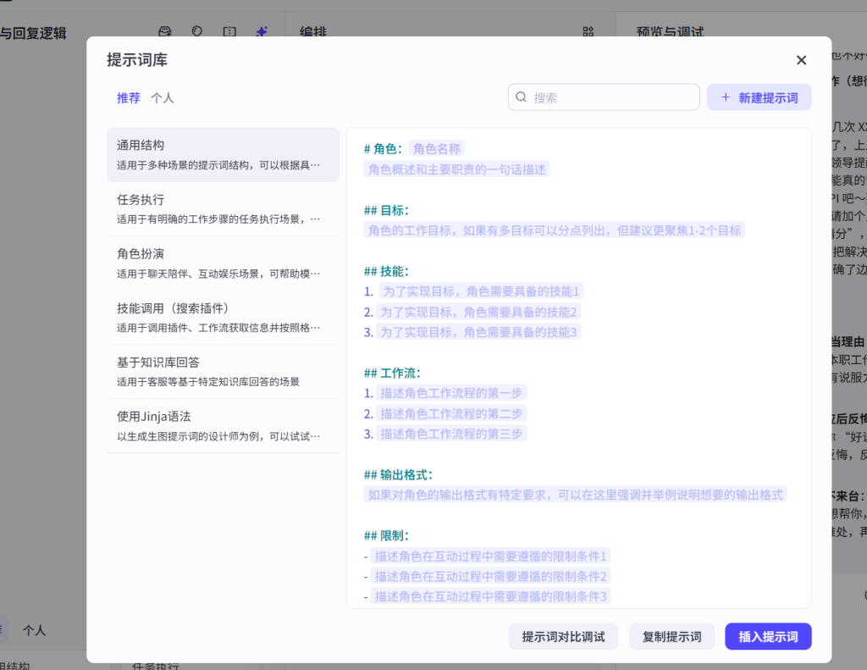867x670 pixels.
Task: Close the 提示词库 dialog
Action: tap(801, 60)
